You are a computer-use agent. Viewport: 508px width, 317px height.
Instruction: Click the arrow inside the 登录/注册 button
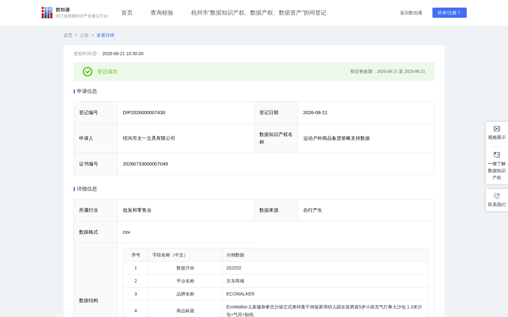click(x=459, y=13)
